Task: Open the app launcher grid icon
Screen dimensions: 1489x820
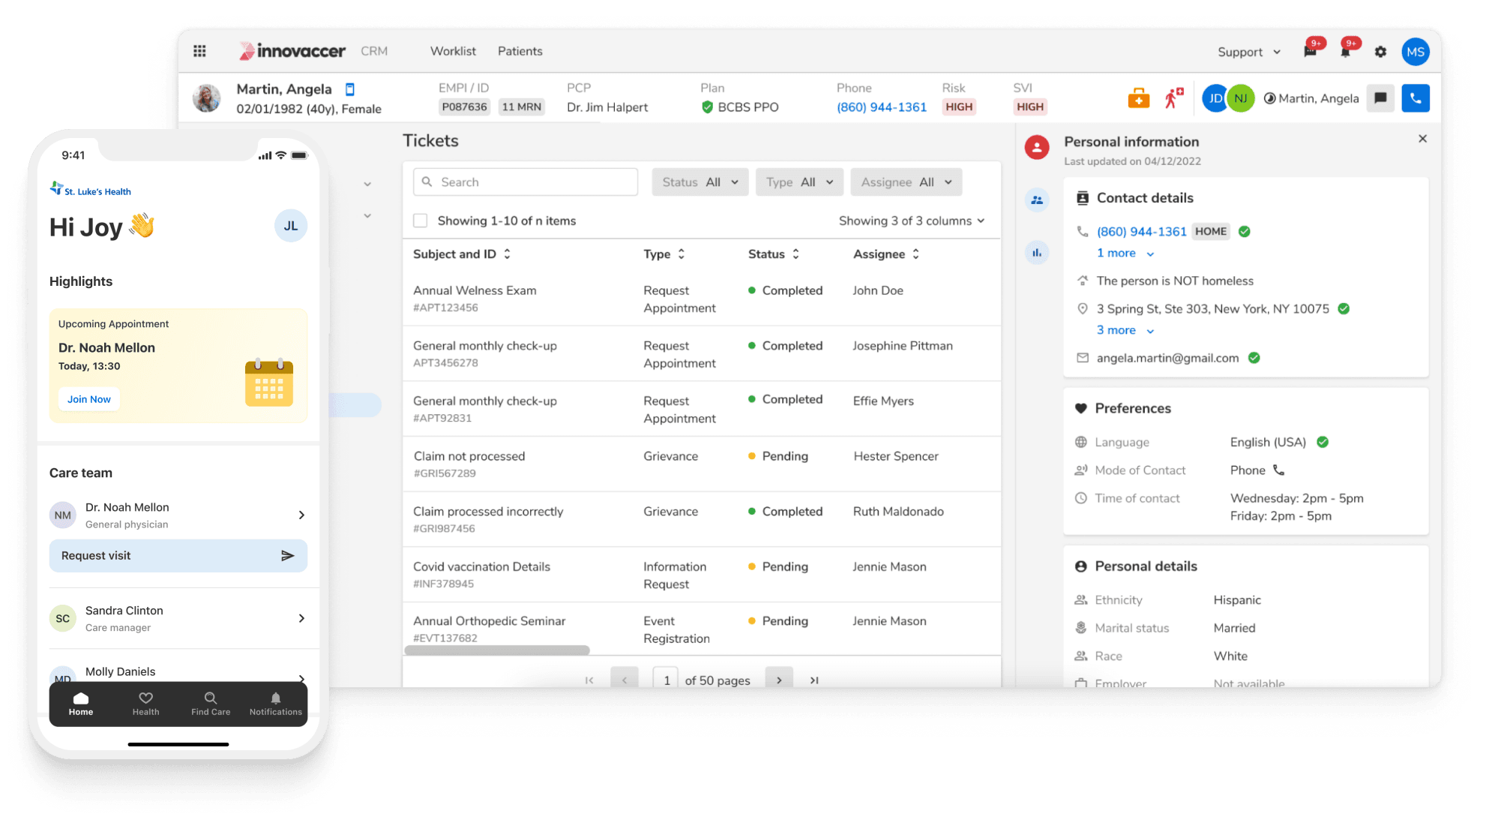Action: click(199, 51)
